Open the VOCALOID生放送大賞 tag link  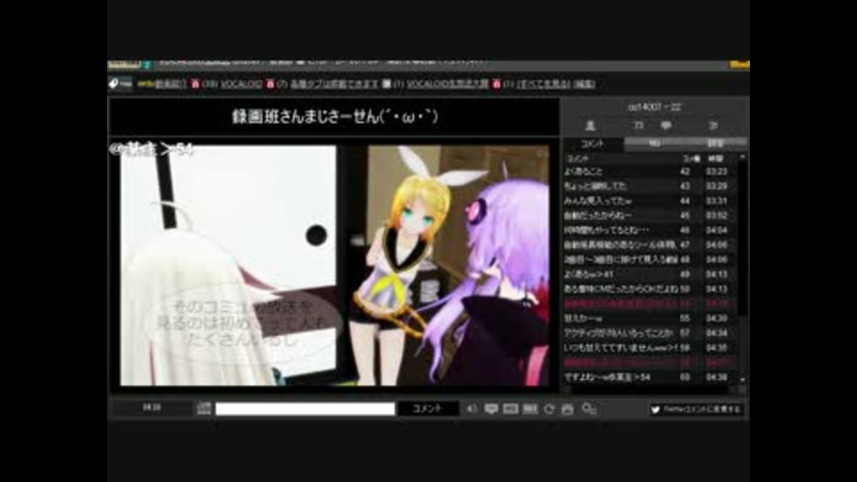click(x=447, y=84)
